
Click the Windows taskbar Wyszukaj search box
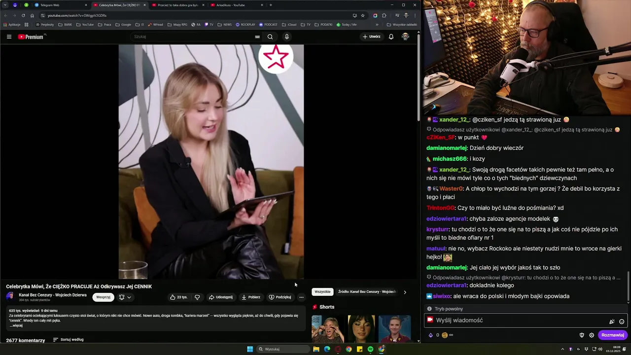pyautogui.click(x=284, y=349)
